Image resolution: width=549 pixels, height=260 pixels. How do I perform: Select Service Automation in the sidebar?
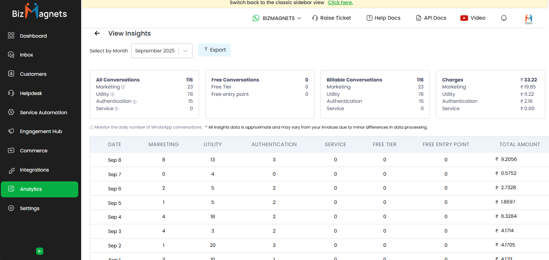click(43, 113)
